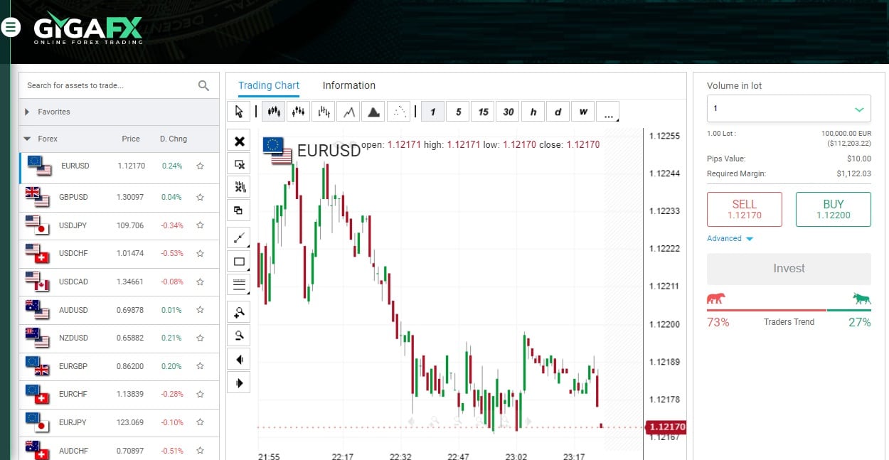Click the search magnifier icon
The image size is (889, 460).
pyautogui.click(x=204, y=85)
